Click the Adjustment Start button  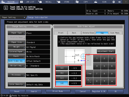click(x=106, y=51)
